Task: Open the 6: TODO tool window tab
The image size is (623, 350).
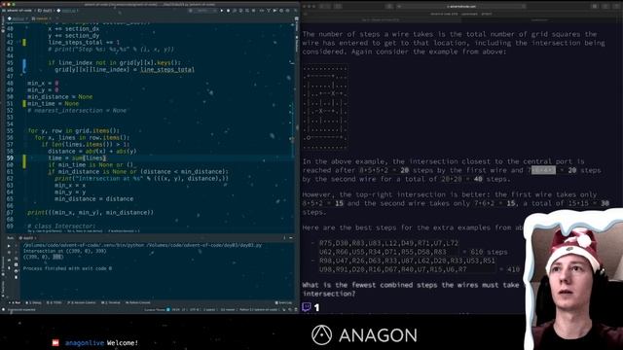Action: [x=55, y=302]
